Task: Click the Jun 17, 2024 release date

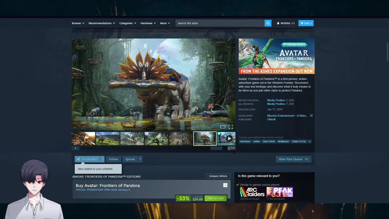Action: point(275,109)
